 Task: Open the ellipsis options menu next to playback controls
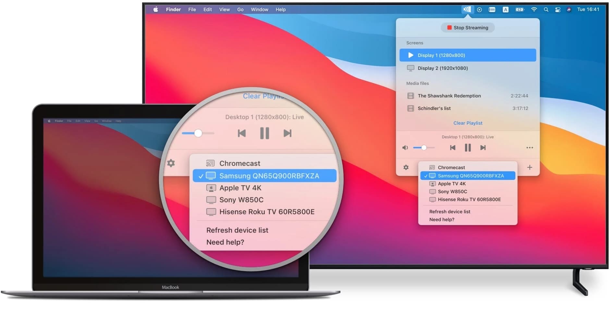[530, 147]
